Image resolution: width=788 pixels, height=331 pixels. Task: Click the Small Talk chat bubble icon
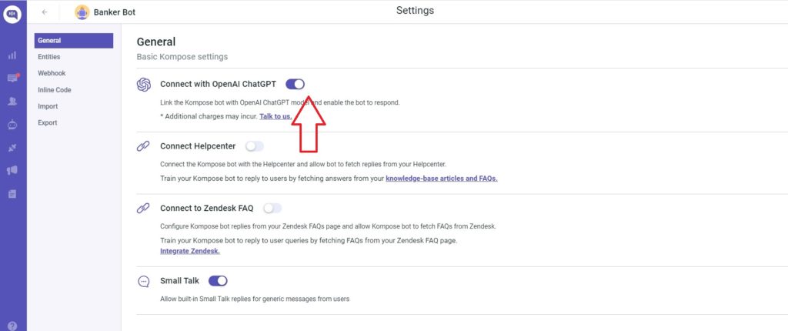(x=143, y=281)
